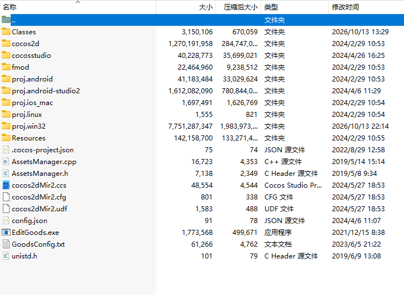Click the size value 7,751,287,347
The height and width of the screenshot is (295, 404).
190,126
